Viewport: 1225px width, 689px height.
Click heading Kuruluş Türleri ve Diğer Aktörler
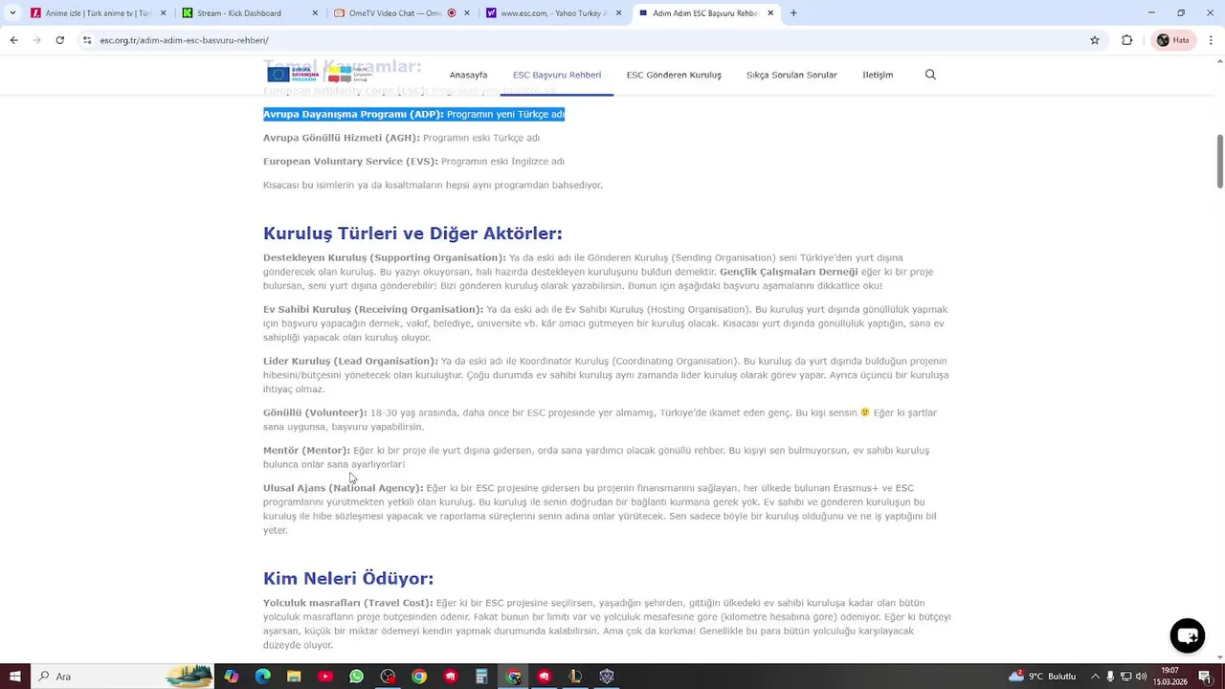412,233
